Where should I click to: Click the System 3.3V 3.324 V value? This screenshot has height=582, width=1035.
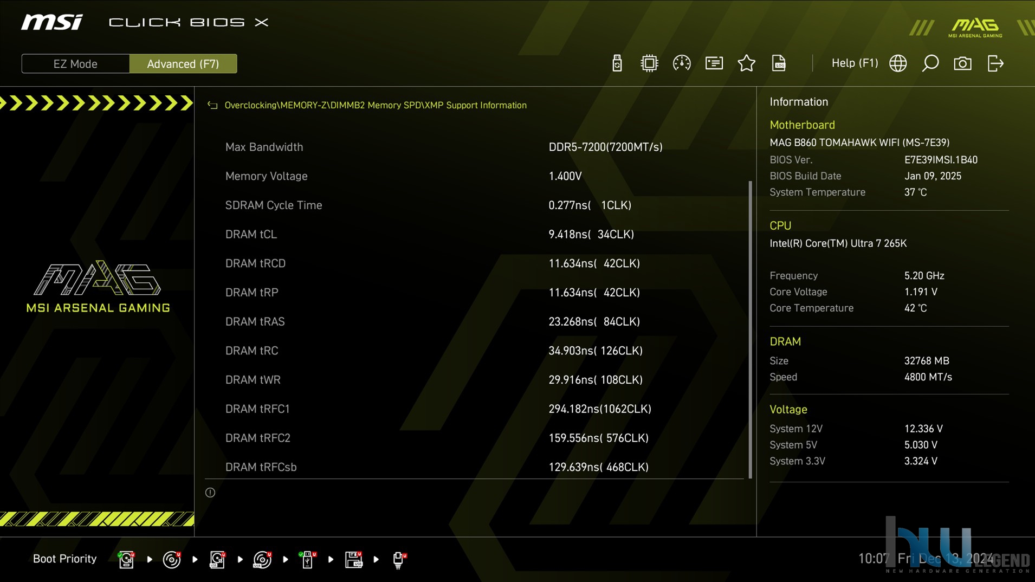pyautogui.click(x=921, y=461)
